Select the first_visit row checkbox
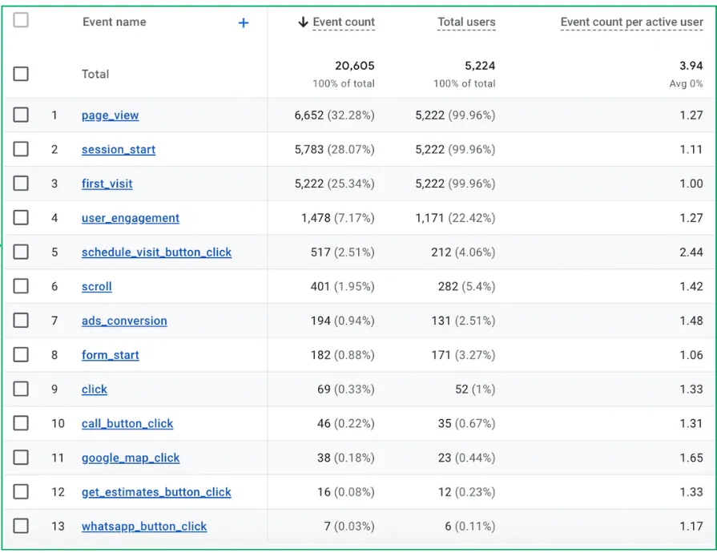The image size is (717, 553). click(21, 184)
